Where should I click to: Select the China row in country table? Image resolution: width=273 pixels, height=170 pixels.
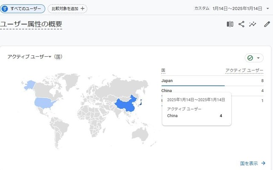pyautogui.click(x=212, y=91)
